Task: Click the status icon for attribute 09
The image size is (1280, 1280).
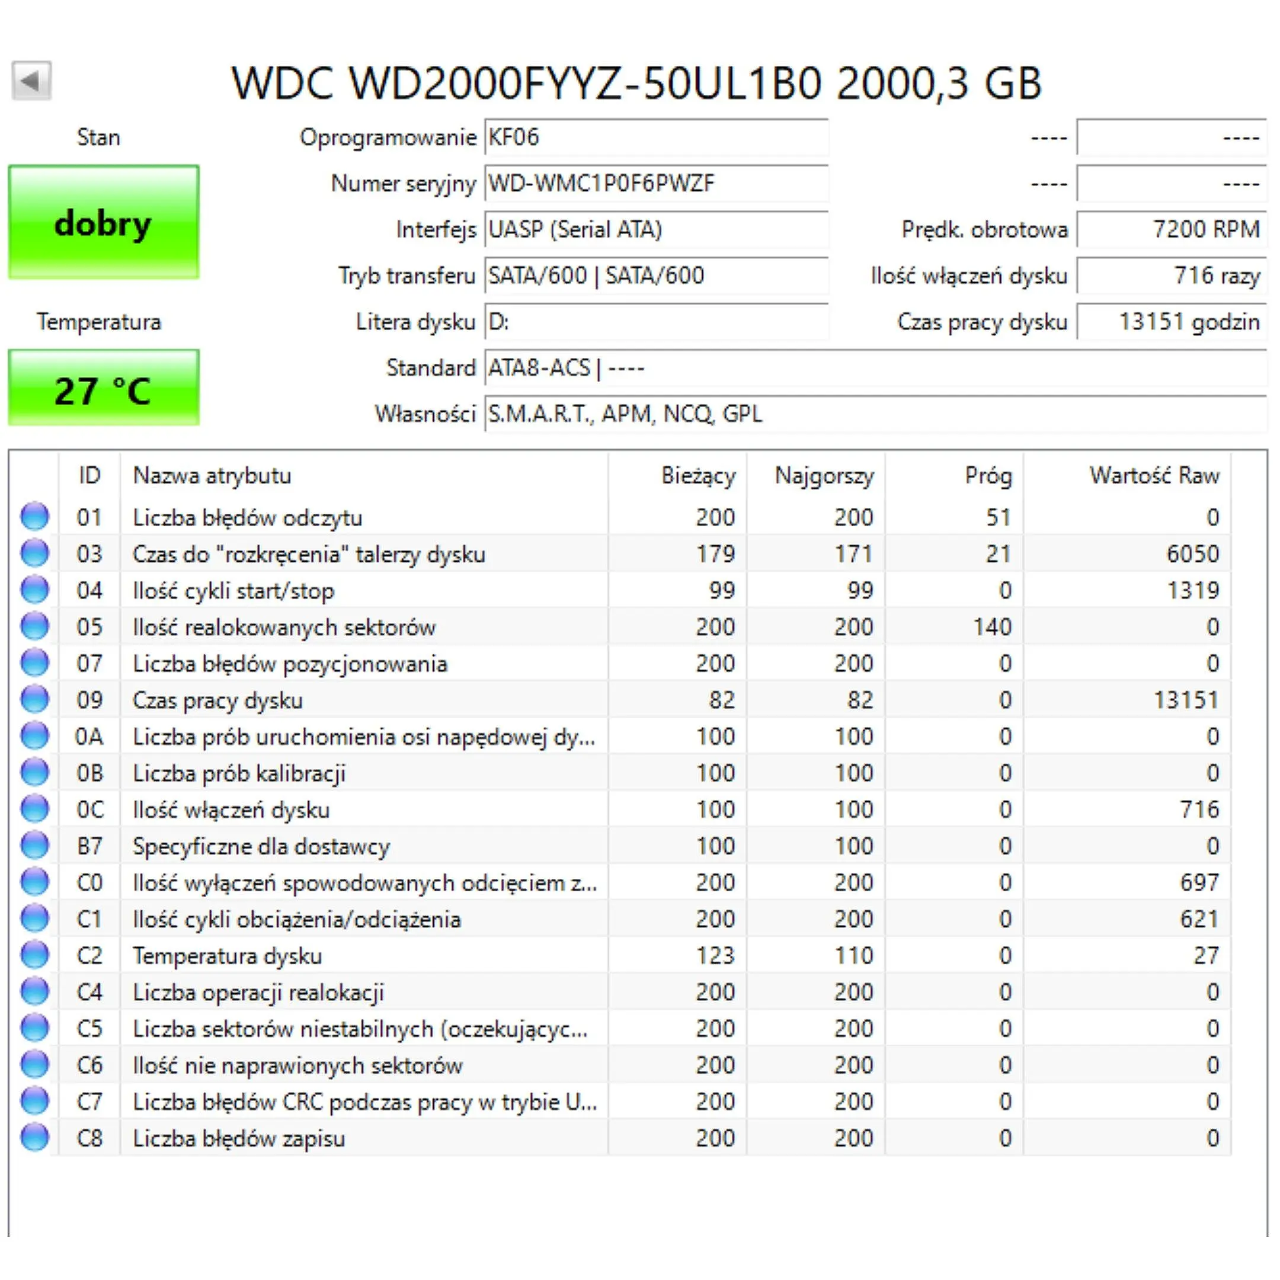Action: point(34,699)
